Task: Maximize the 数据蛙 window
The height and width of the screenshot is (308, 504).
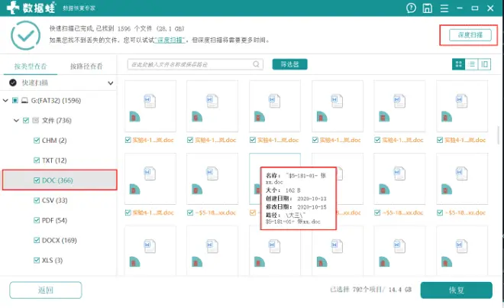Action: [475, 8]
